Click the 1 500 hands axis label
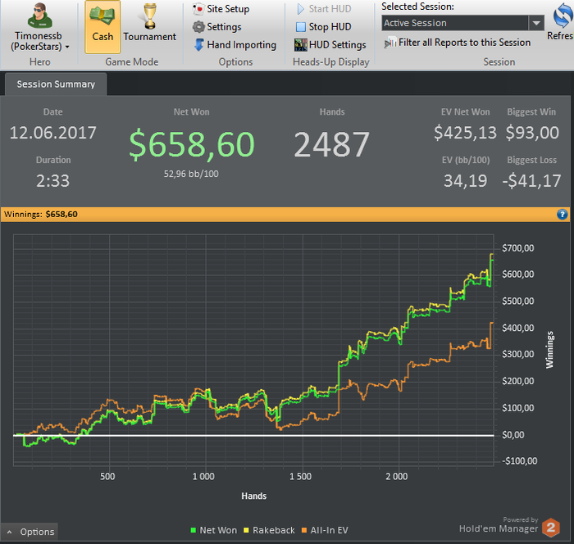 click(x=300, y=476)
